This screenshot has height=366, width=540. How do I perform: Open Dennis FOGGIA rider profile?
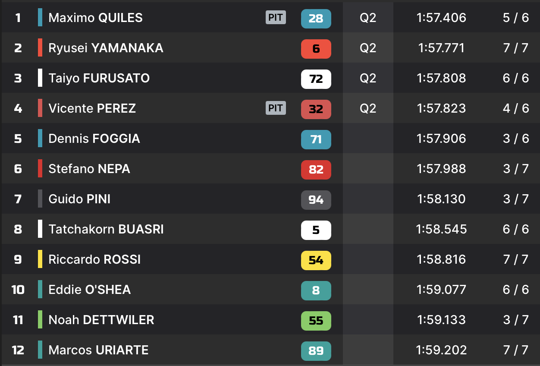point(94,139)
